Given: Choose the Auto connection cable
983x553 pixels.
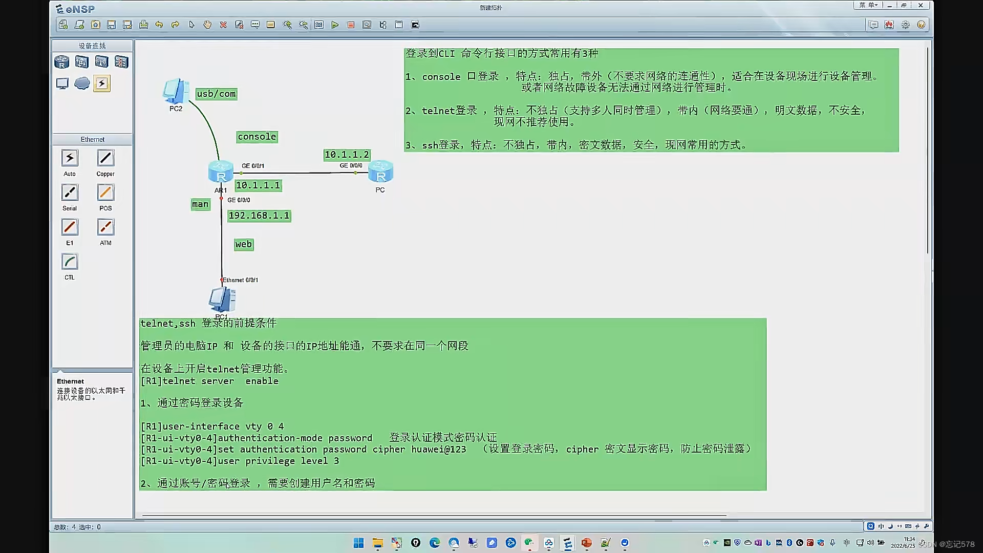Looking at the screenshot, I should (x=70, y=158).
